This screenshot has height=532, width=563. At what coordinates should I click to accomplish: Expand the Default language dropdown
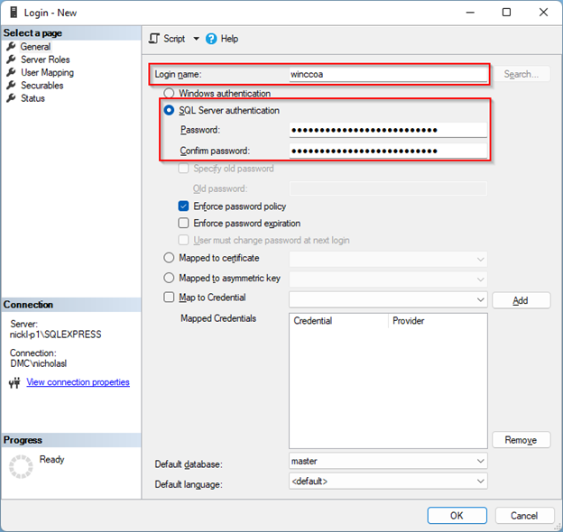click(480, 482)
